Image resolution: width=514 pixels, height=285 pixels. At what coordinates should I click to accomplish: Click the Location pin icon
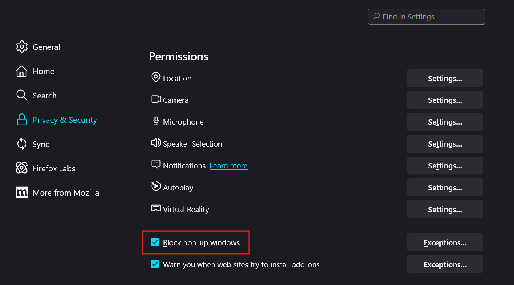(156, 78)
